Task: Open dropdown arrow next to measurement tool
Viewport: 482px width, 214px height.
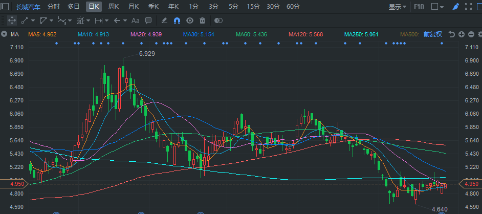Action: coord(88,20)
